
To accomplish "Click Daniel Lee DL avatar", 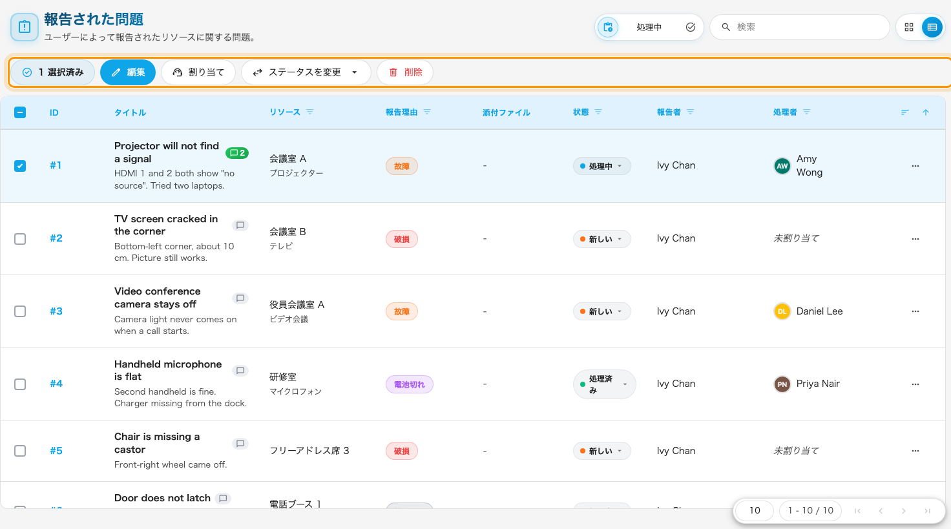I will click(782, 311).
